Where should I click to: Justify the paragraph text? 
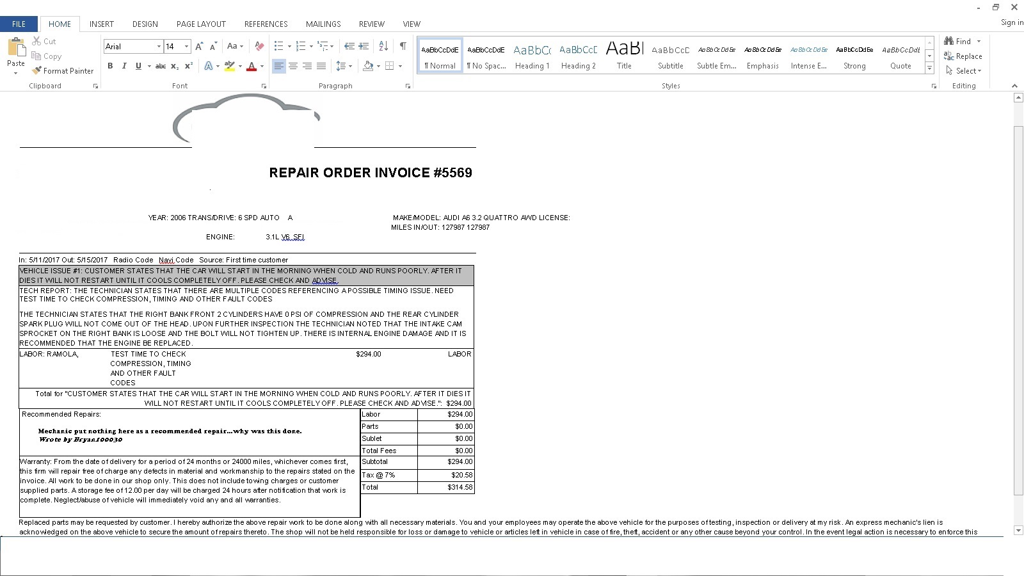click(x=321, y=66)
